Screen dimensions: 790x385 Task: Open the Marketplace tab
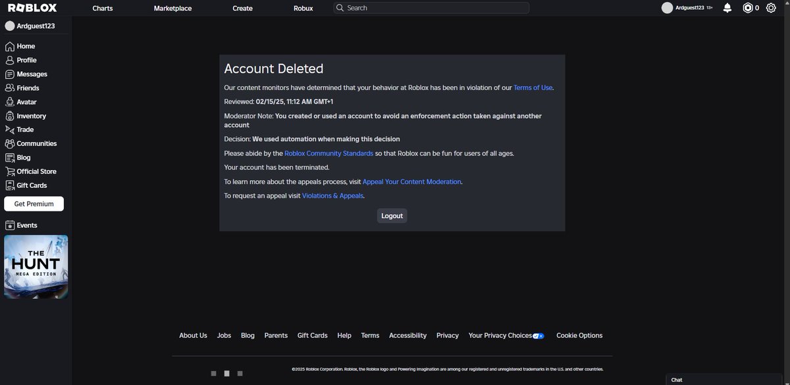click(172, 8)
